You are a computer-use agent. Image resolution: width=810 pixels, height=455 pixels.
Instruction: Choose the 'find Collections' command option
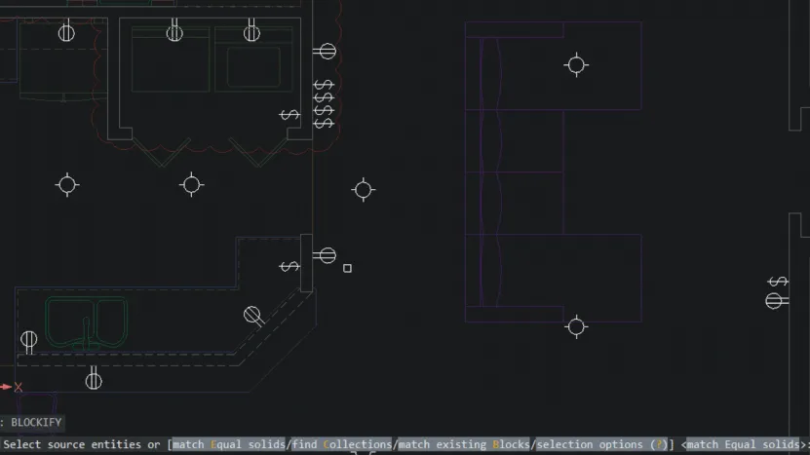click(342, 444)
